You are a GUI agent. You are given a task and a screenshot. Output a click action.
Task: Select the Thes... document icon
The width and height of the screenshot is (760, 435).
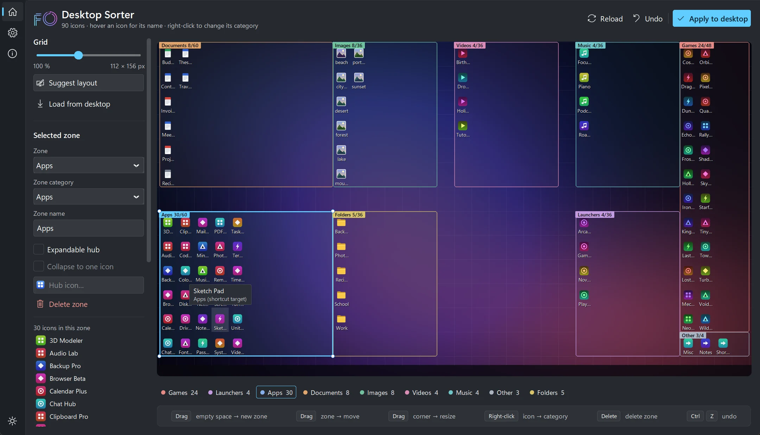point(185,57)
